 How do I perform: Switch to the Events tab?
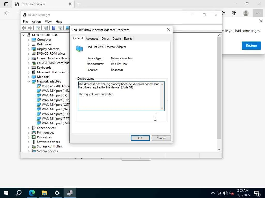[128, 39]
